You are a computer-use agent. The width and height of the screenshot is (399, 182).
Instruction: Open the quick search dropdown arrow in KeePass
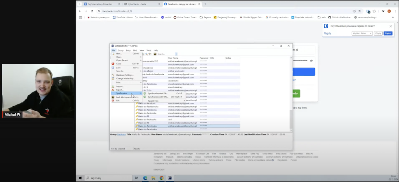click(176, 54)
